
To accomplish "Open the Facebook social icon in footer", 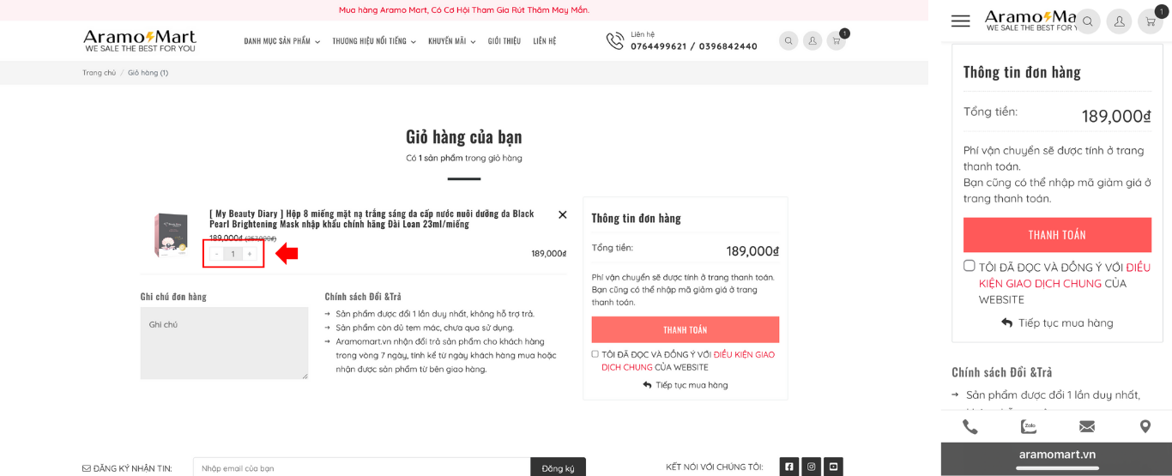I will pos(788,467).
